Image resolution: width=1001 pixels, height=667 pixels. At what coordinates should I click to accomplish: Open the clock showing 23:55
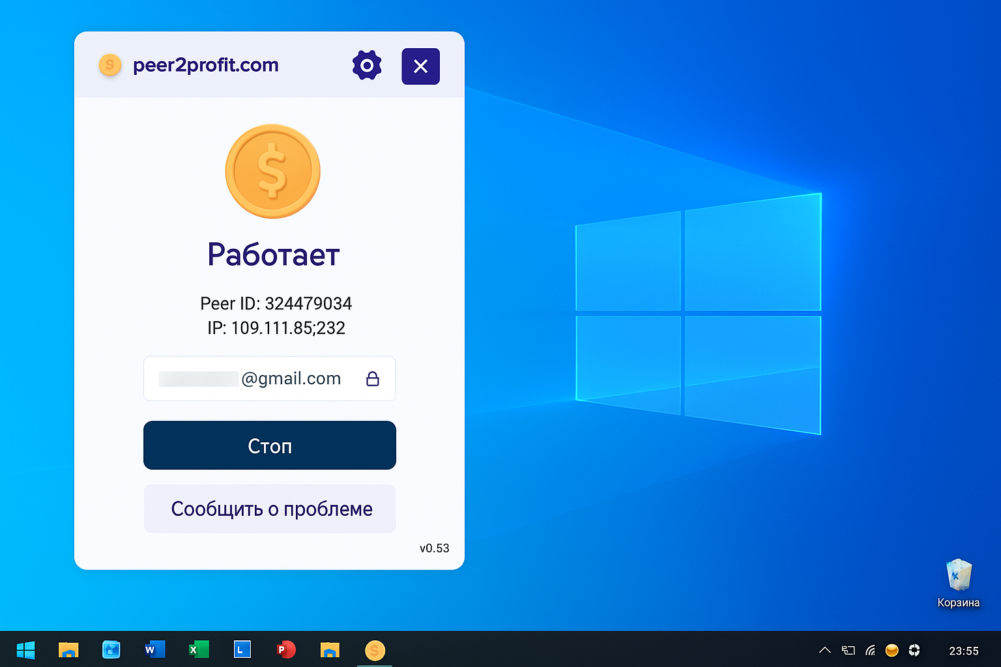[964, 651]
